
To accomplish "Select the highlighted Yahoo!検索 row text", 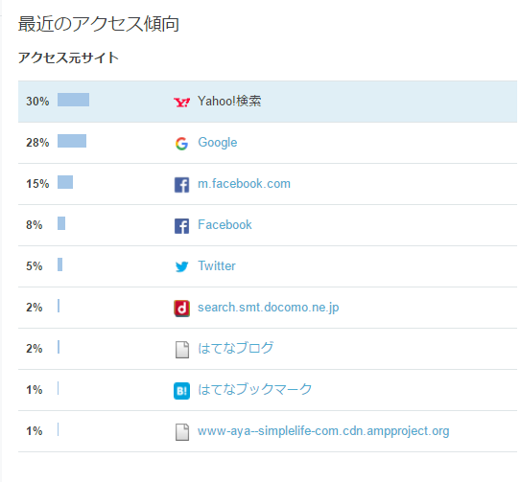I will tap(229, 101).
